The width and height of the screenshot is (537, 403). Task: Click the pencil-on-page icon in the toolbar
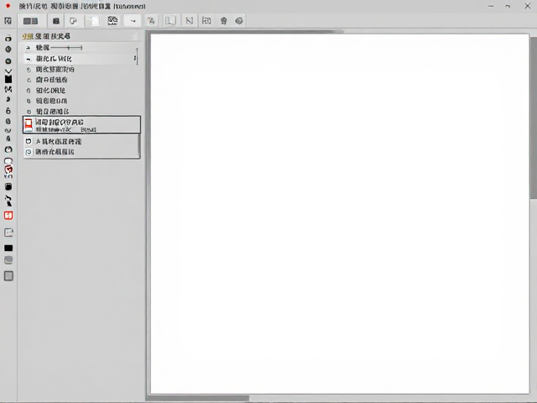pyautogui.click(x=151, y=21)
